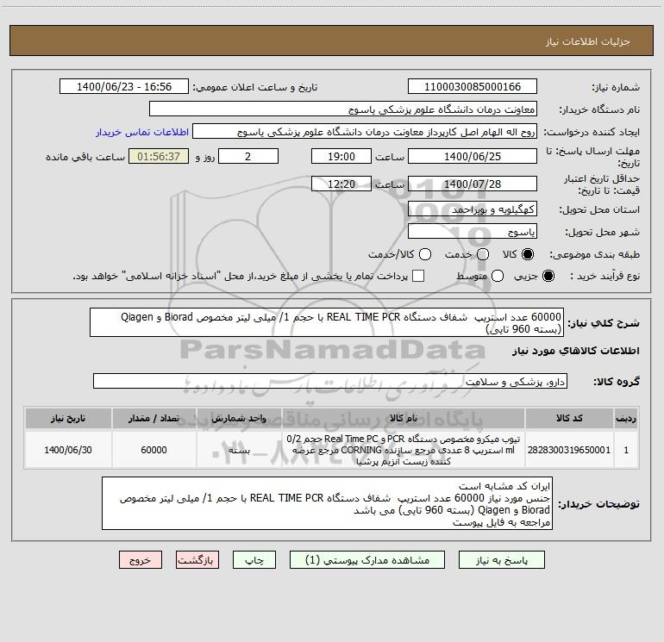The width and height of the screenshot is (664, 642).
Task: Click the گروه کالا field دارو، پزشکی و سلامت
Action: 330,381
